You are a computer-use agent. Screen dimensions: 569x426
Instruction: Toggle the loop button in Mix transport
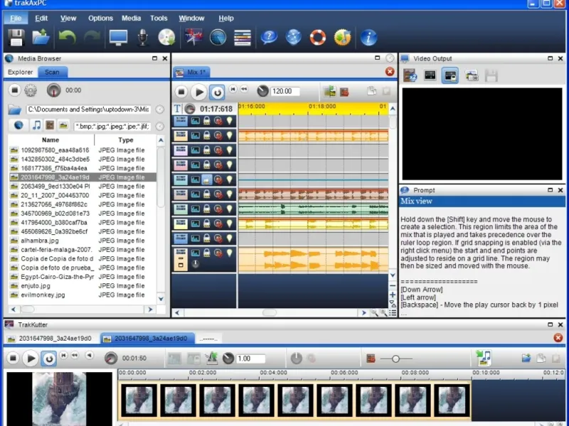(217, 92)
